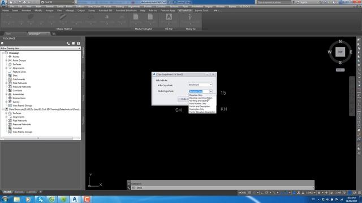Screen dimensions: 362x203
Task: Open the WCS dropdown below ViewCube
Action: coord(340,70)
